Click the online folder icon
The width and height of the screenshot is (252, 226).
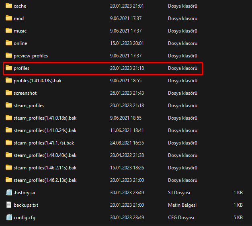pyautogui.click(x=9, y=43)
